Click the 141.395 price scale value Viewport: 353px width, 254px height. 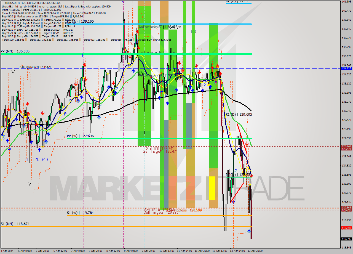click(x=346, y=2)
